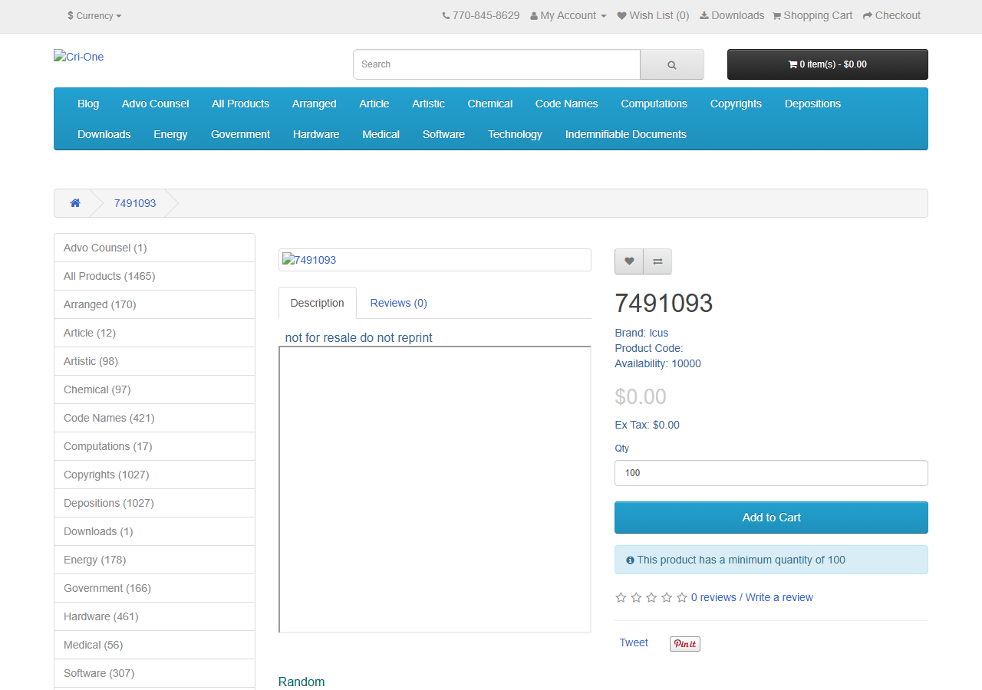Open sidebar category Depositions (1027)
Viewport: 982px width, 690px height.
tap(154, 503)
